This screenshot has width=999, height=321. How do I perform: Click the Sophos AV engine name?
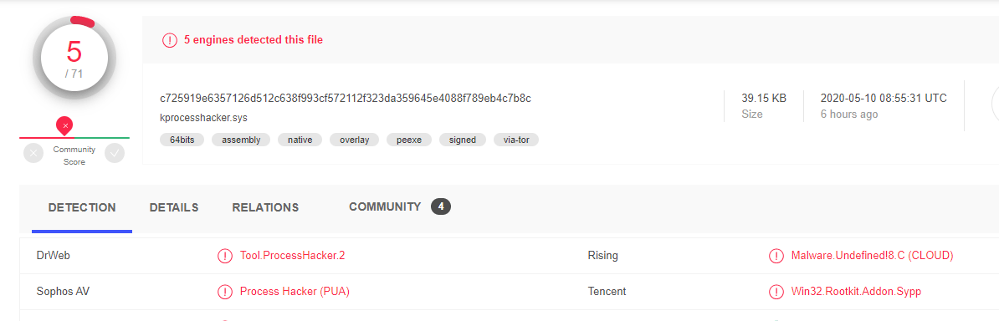tap(63, 291)
